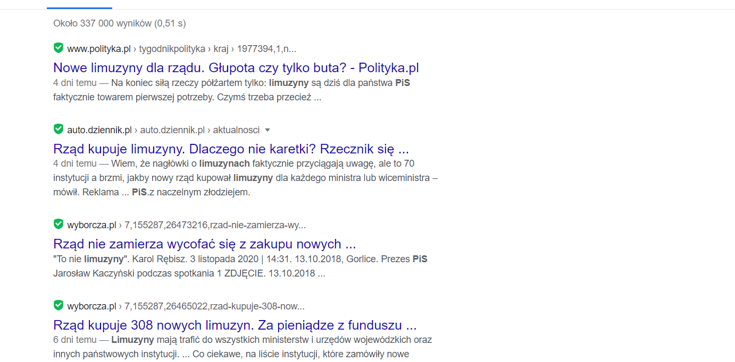Click shield icon next to wyborcza.pl rzad-nie-zamierza result
Image resolution: width=735 pixels, height=362 pixels.
(x=59, y=225)
